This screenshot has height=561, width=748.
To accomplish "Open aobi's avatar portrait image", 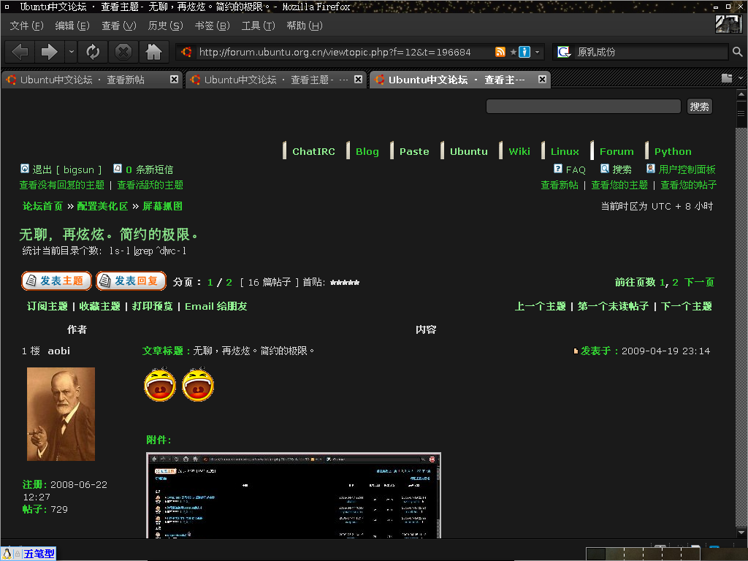I will [61, 414].
